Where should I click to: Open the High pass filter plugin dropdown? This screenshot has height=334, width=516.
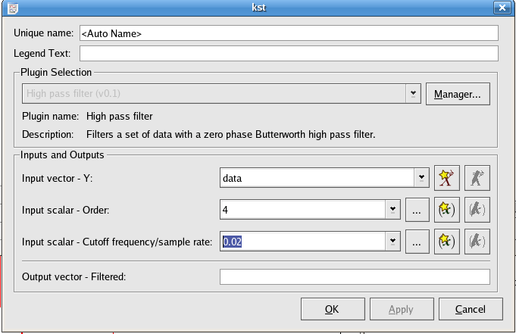click(413, 94)
